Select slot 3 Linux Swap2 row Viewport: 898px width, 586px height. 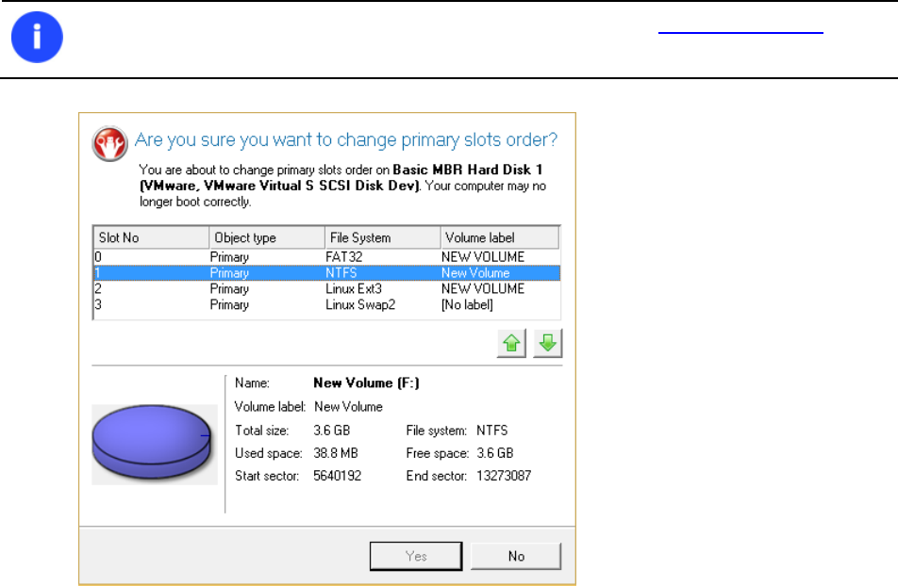(x=326, y=305)
